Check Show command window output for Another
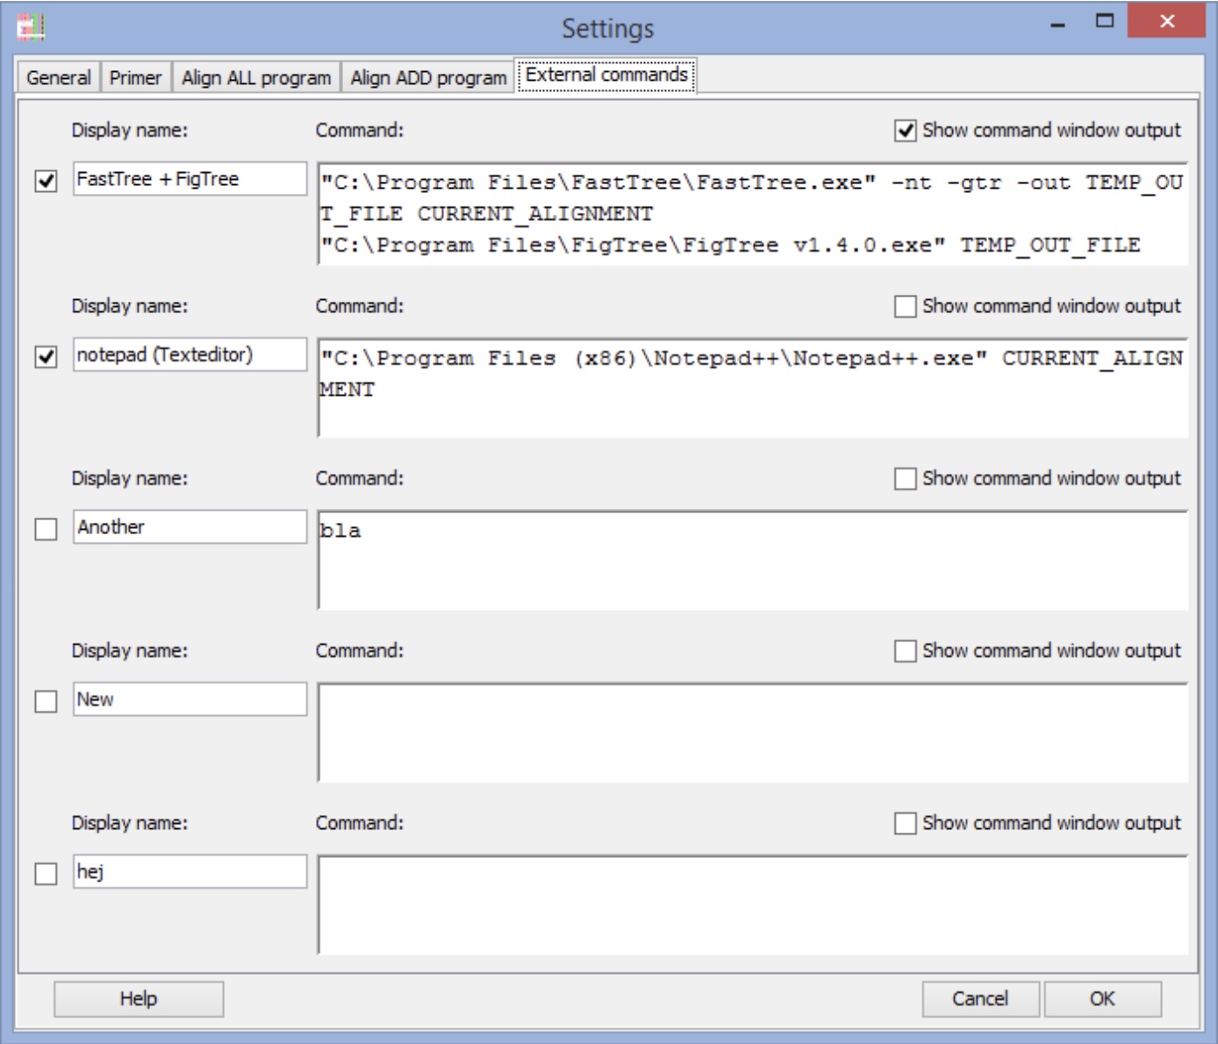 906,478
